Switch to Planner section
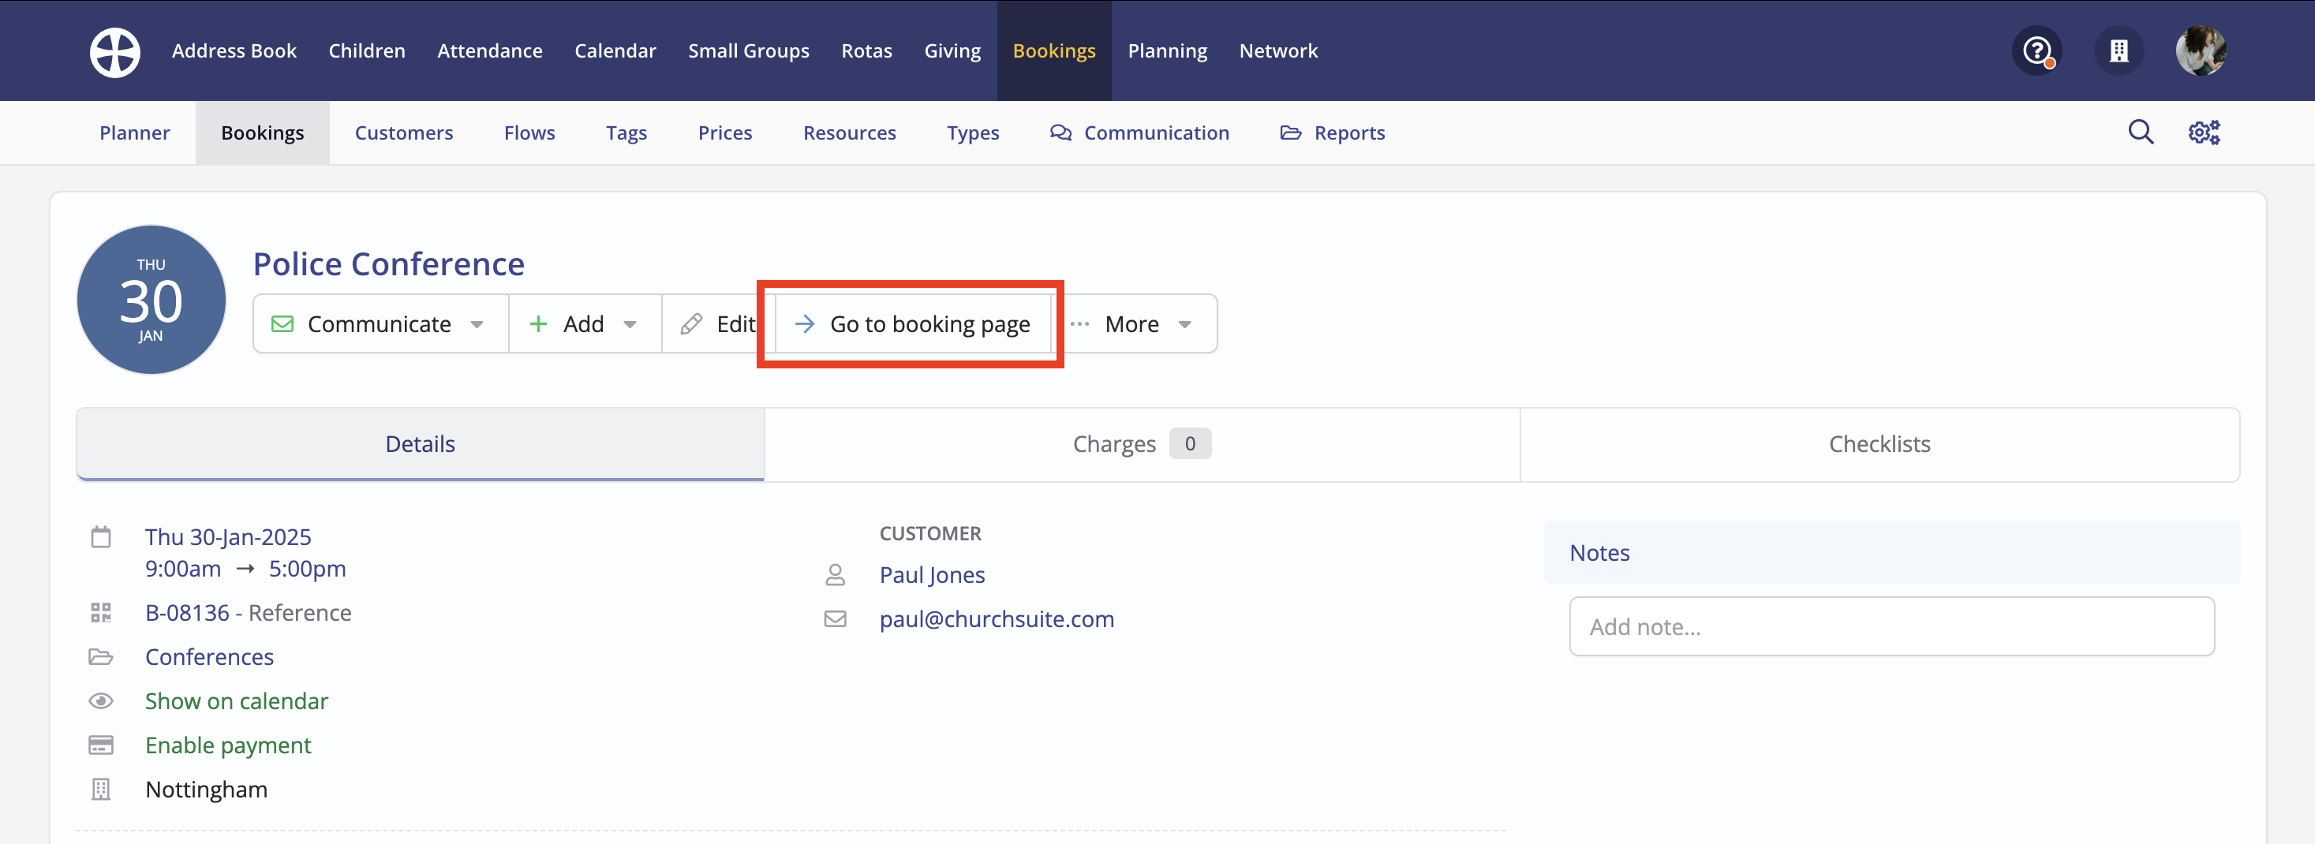 click(135, 133)
